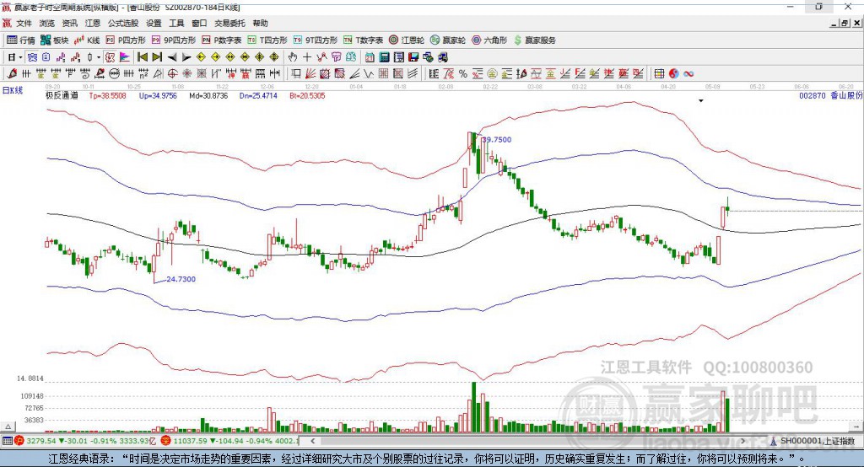Click the 3279.54 Shanghai index ticker
Screen dimensions: 864x467
(x=40, y=441)
